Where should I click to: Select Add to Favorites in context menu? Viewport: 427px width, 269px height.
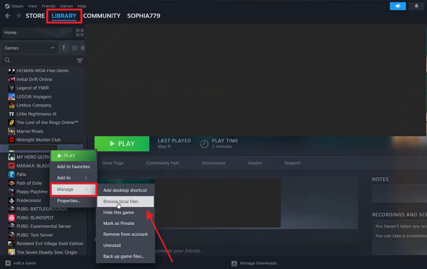coord(73,167)
